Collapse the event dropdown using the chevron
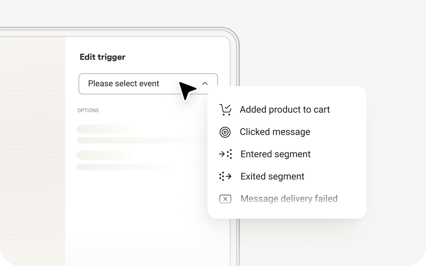This screenshot has height=266, width=426. [x=205, y=84]
